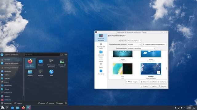Select the Fondo del escritorio sidebar page
This screenshot has width=197, height=110.
101,38
